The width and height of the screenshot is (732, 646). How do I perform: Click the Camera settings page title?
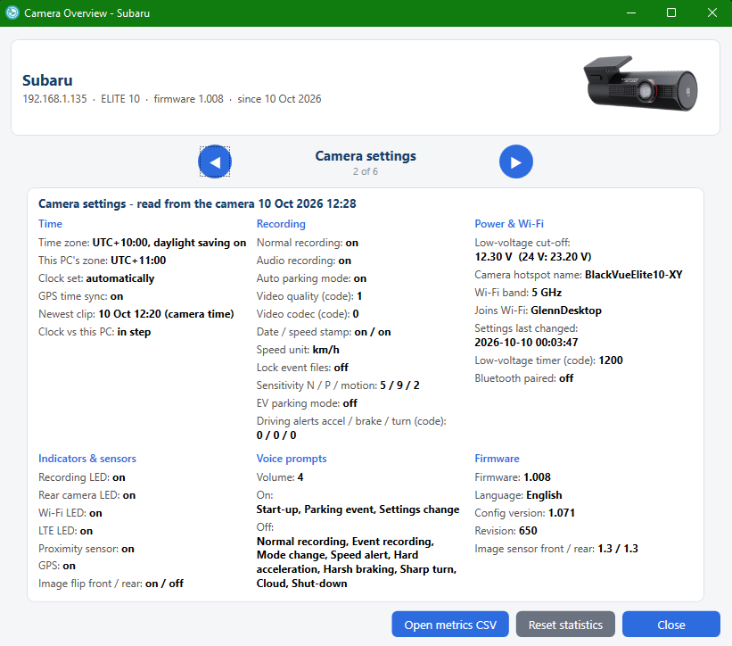point(366,156)
